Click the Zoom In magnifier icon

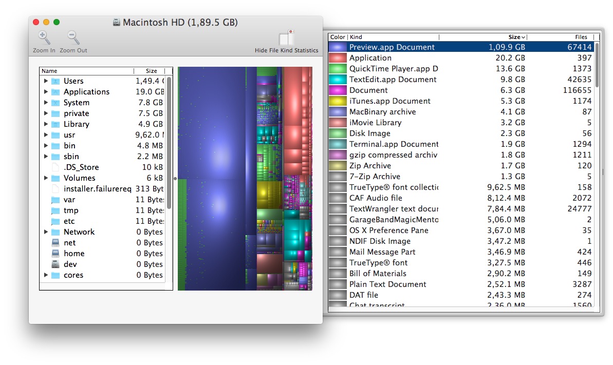(x=44, y=38)
